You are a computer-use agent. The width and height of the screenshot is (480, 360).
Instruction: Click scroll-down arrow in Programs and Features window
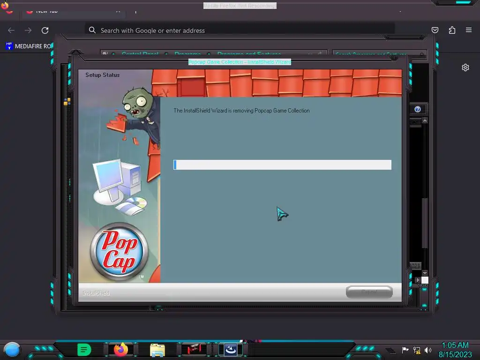(425, 273)
